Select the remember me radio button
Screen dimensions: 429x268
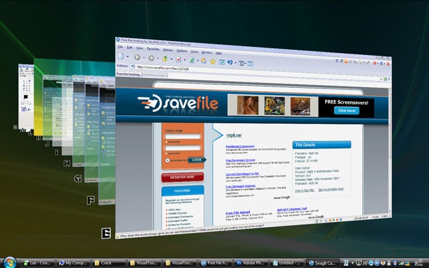point(168,160)
